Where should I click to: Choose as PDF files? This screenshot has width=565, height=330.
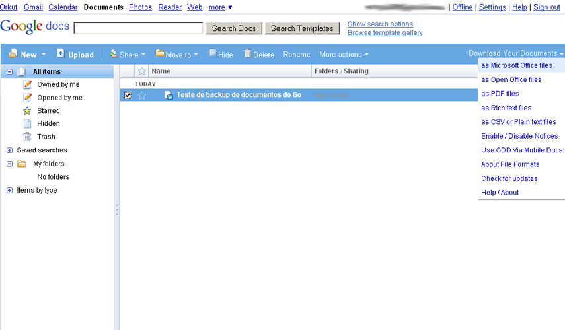pos(500,94)
